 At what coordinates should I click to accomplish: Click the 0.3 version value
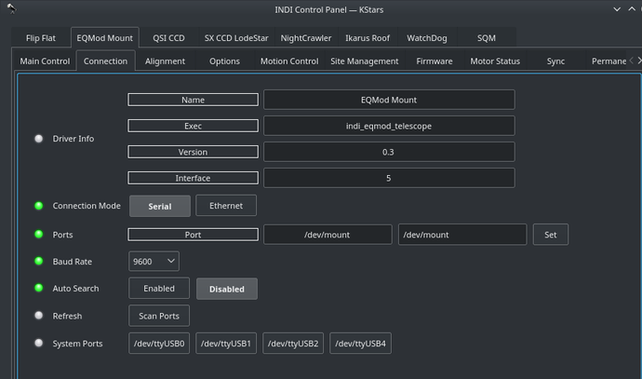pos(389,152)
